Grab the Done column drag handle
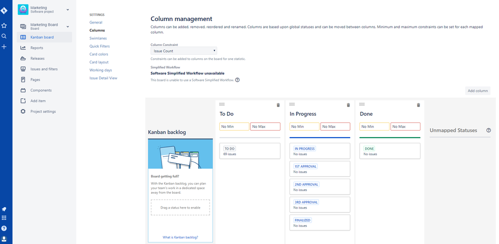The width and height of the screenshot is (499, 244). point(362,104)
